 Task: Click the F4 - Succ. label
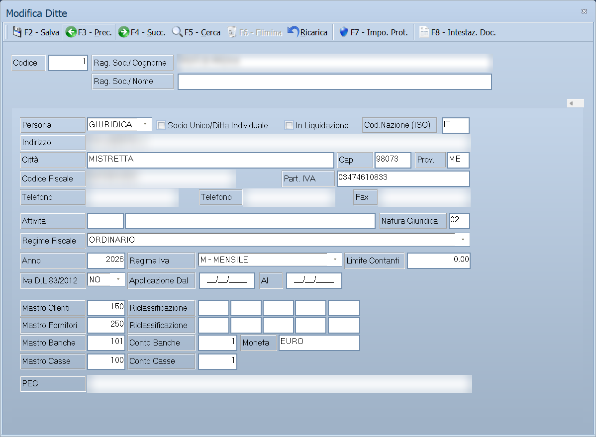[148, 33]
